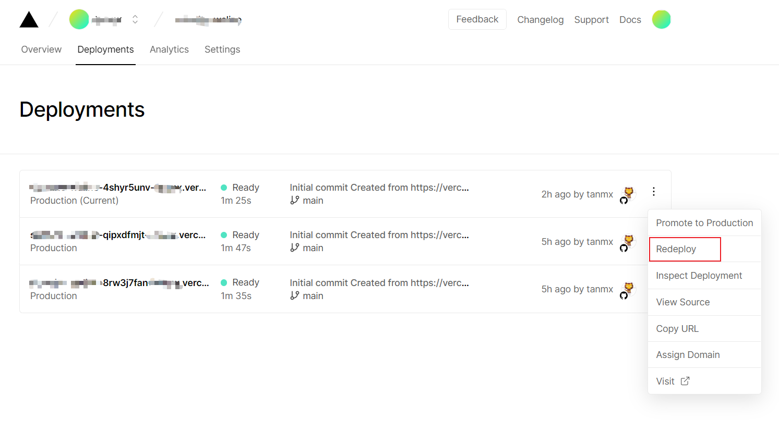Open the Settings tab
This screenshot has height=433, width=779.
click(222, 50)
